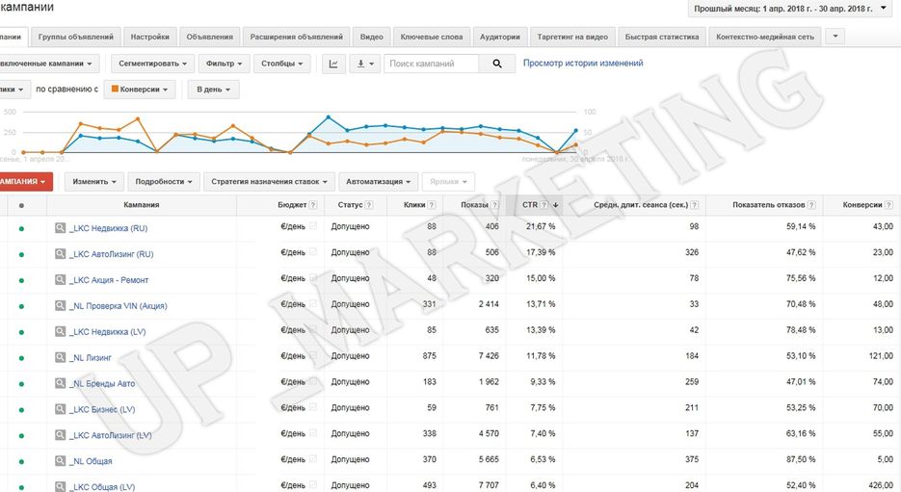Toggle budget checkbox in _LKC АвтоЛизинг (RU) row

(313, 252)
